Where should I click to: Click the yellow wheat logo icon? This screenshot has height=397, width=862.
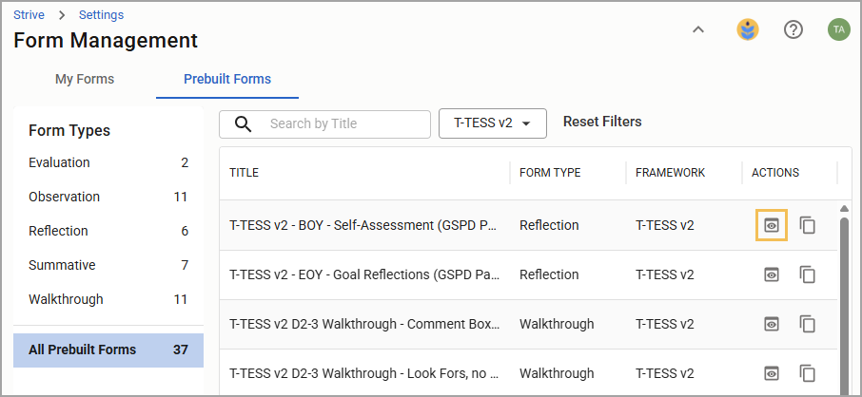pyautogui.click(x=748, y=29)
